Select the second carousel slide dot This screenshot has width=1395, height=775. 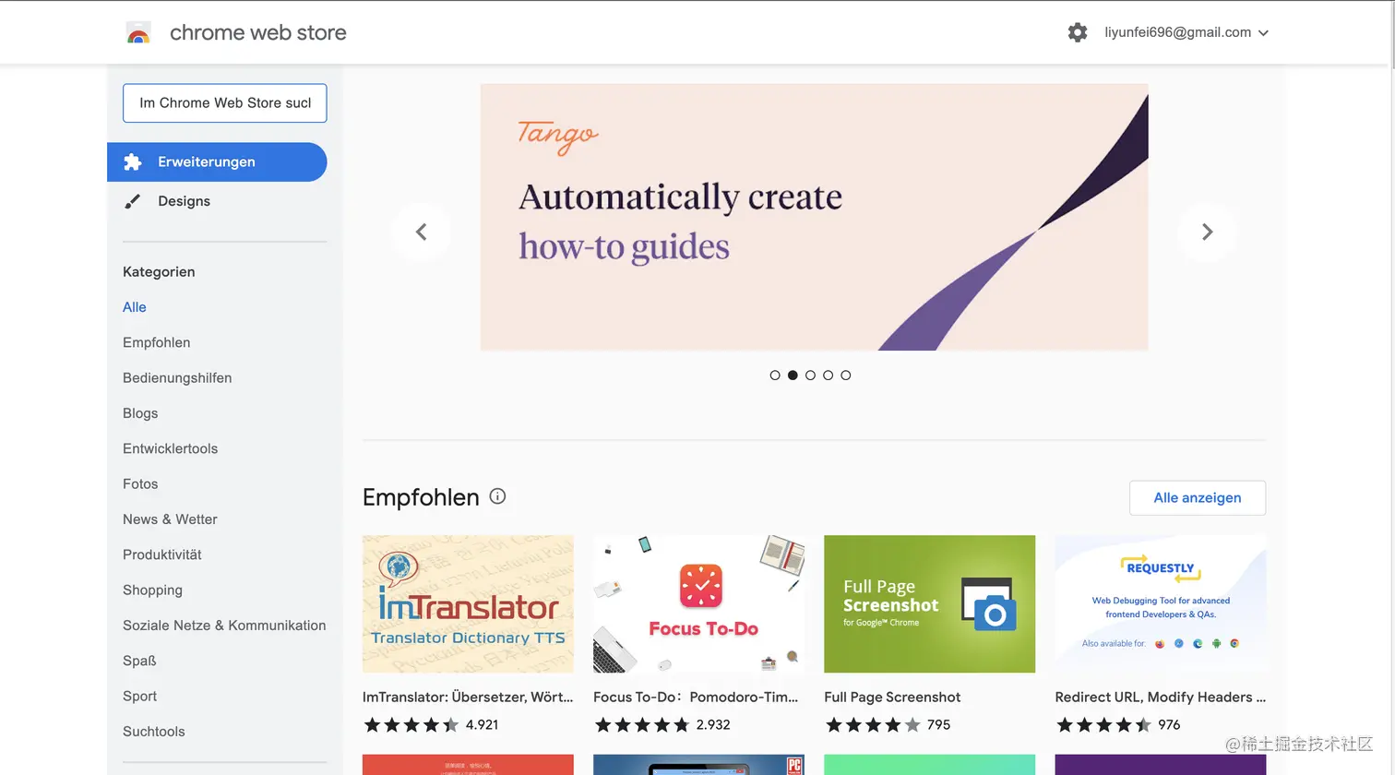coord(793,376)
